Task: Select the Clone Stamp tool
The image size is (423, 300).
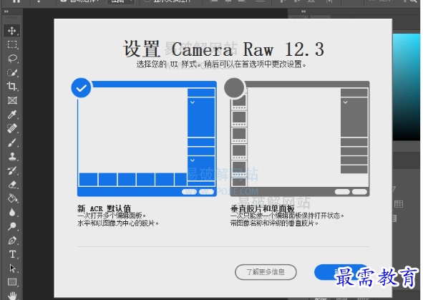Action: click(12, 157)
